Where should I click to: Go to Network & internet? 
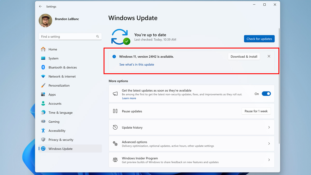(x=70, y=76)
